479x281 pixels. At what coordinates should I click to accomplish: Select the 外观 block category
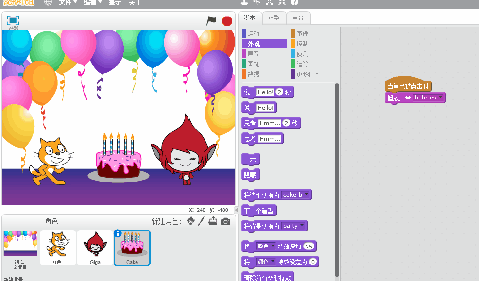coord(264,44)
